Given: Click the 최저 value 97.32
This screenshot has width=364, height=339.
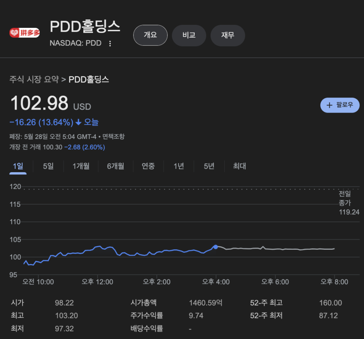Looking at the screenshot, I should click(x=64, y=328).
